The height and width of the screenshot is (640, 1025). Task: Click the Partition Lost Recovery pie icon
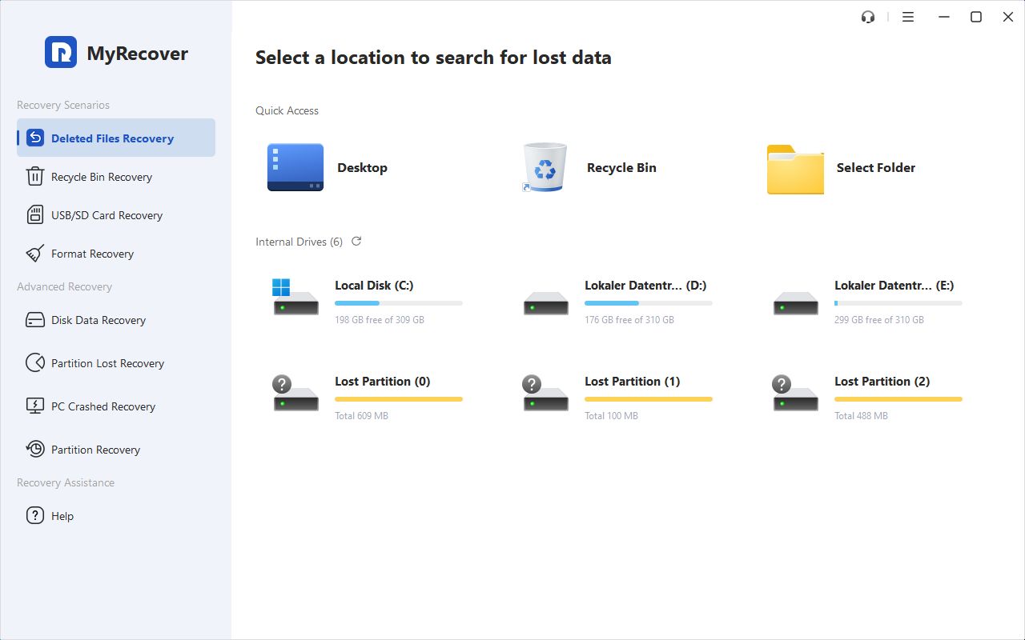(x=35, y=363)
